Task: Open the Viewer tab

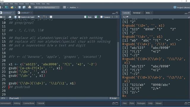Action: tap(159, 103)
